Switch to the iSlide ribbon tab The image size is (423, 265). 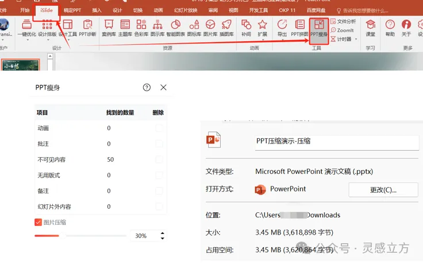47,10
